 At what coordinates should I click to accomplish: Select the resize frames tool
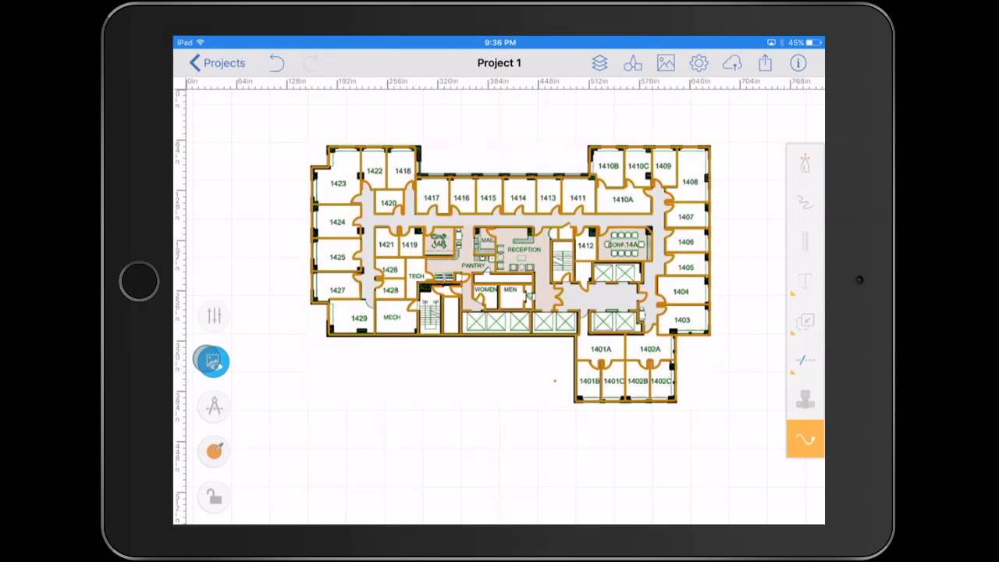[x=805, y=321]
